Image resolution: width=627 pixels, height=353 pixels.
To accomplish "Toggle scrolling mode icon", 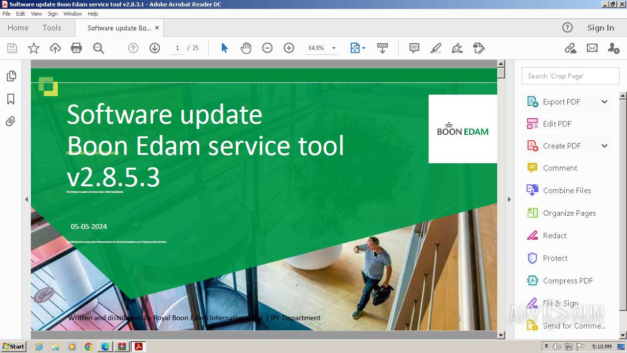I will click(383, 48).
